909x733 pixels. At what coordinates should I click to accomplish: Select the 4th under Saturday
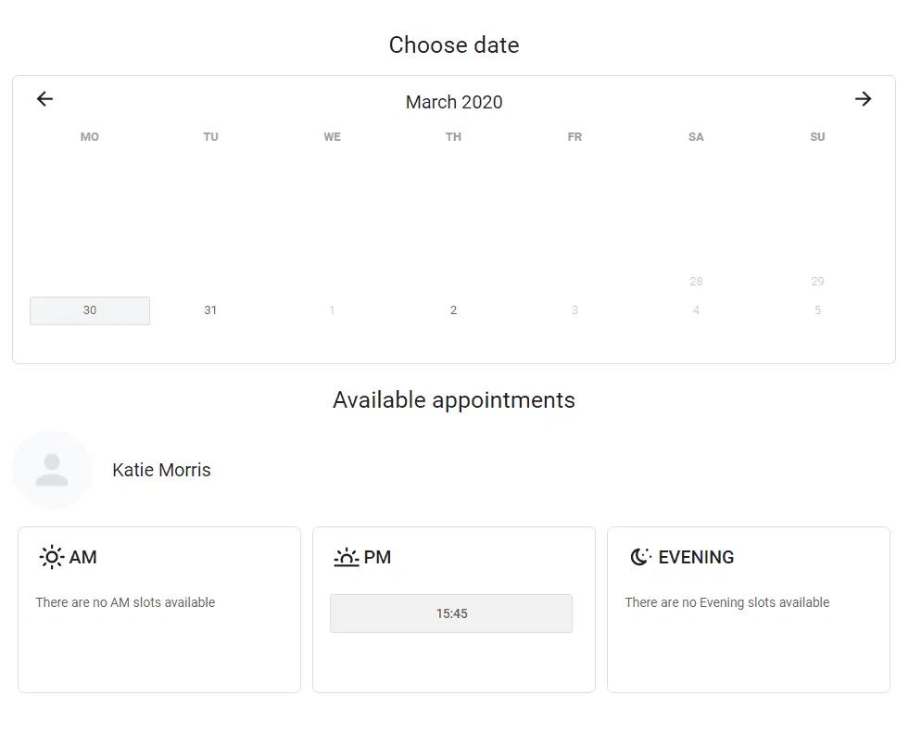(x=696, y=310)
